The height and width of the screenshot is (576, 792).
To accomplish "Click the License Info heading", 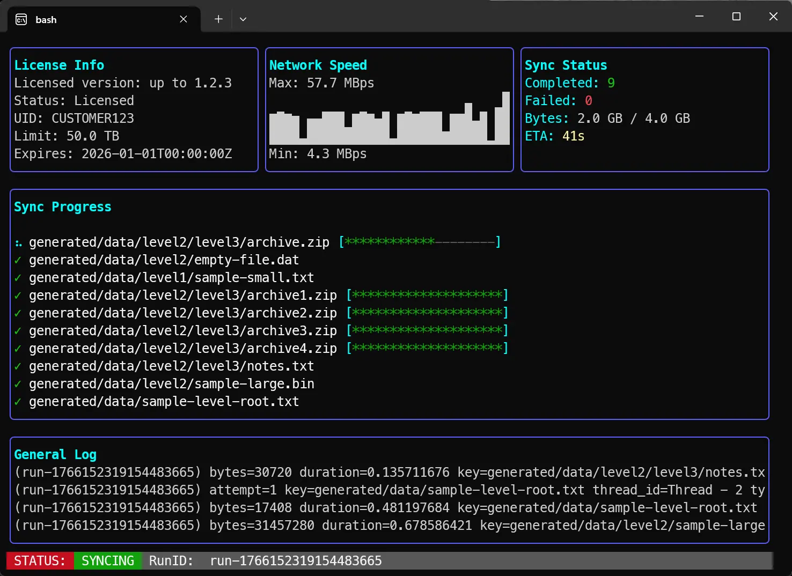I will [x=59, y=65].
